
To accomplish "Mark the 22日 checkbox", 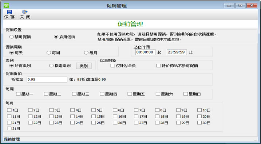I will (30, 123).
